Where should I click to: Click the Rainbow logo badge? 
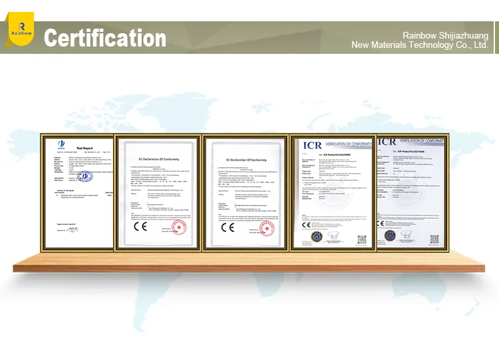tap(21, 29)
